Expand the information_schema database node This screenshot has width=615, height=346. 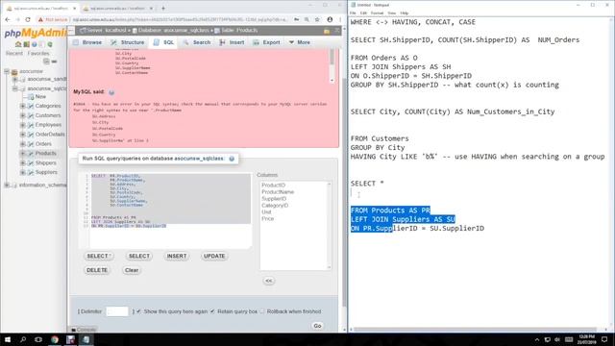7,185
